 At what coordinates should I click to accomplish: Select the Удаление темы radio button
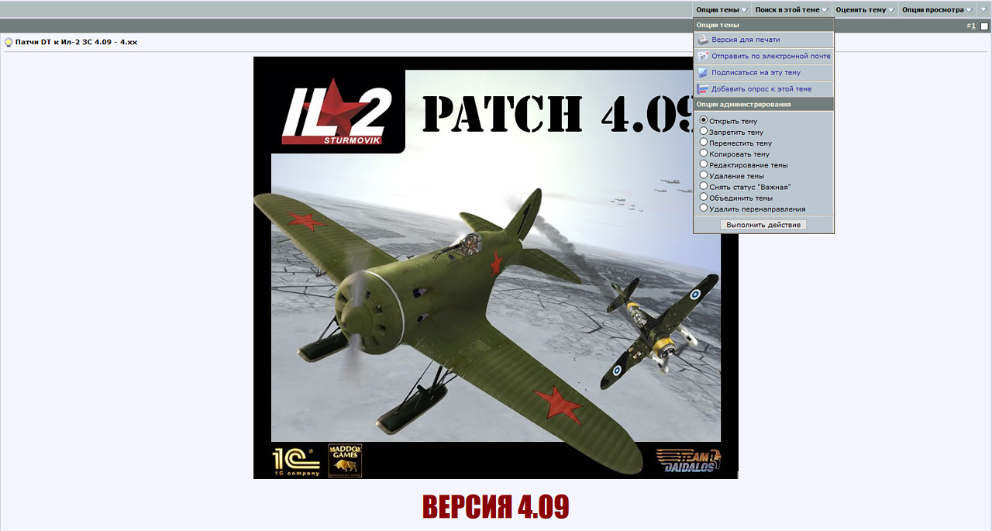[x=704, y=174]
